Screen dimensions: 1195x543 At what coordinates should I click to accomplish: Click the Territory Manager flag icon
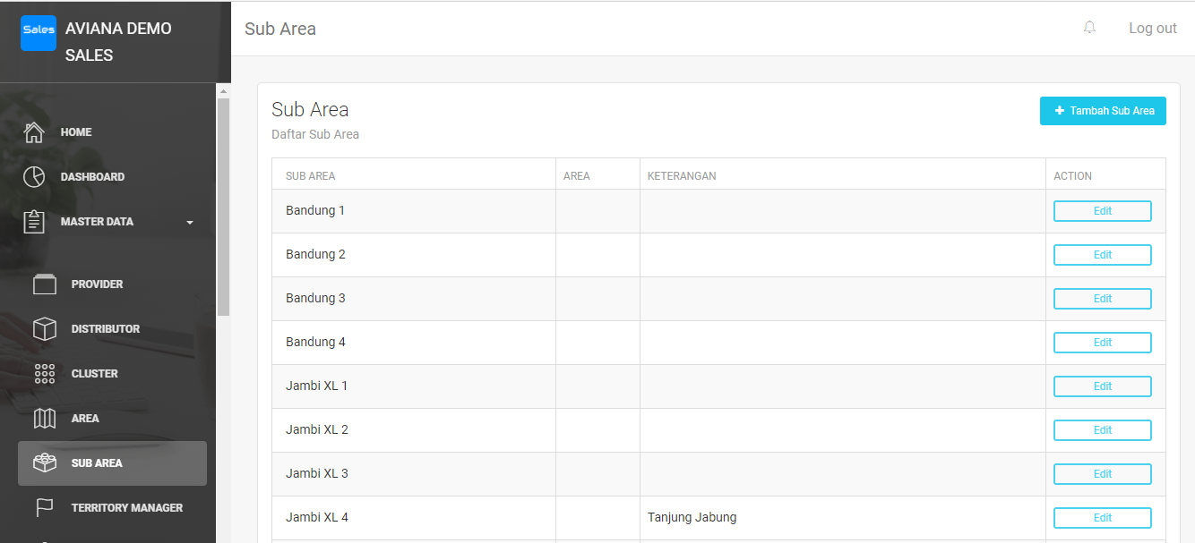[45, 508]
